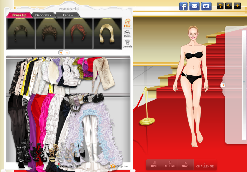Screen dimensions: 247x172
Task: Share the game on Facebook
Action: (x=183, y=6)
